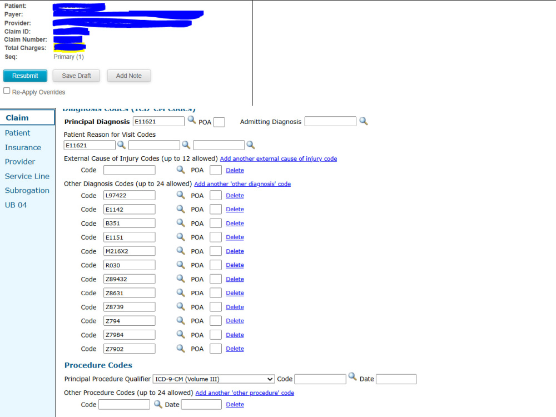Click POA box for code Z794
Viewport: 556px width, 417px height.
(216, 321)
